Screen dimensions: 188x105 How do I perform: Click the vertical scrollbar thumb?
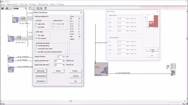click(187, 39)
